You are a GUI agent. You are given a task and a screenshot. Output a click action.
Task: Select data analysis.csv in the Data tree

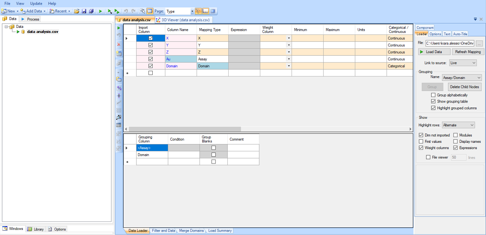(42, 32)
